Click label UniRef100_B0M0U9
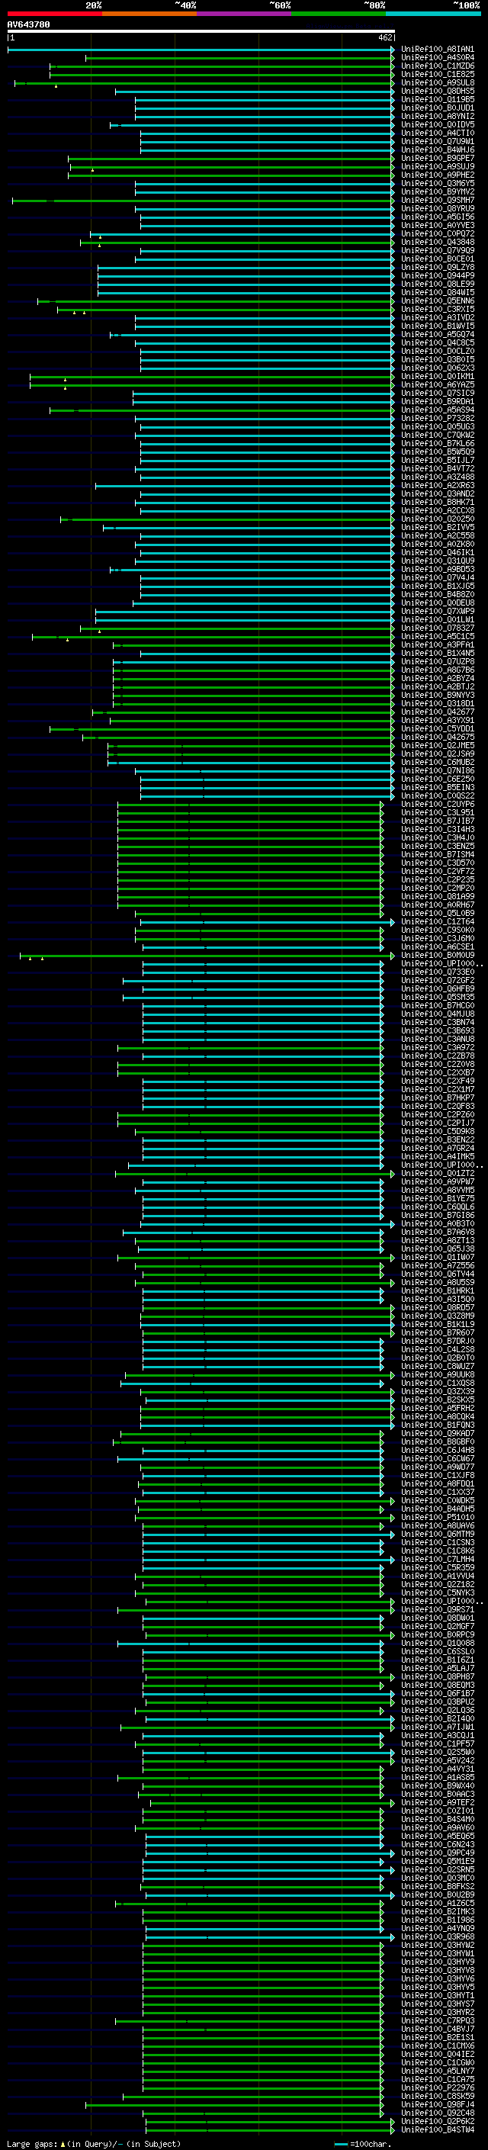 tap(438, 955)
